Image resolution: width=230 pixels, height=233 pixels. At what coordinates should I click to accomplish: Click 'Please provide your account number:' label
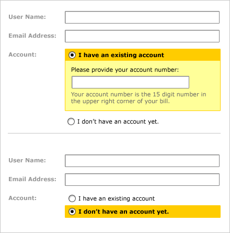[x=125, y=70]
